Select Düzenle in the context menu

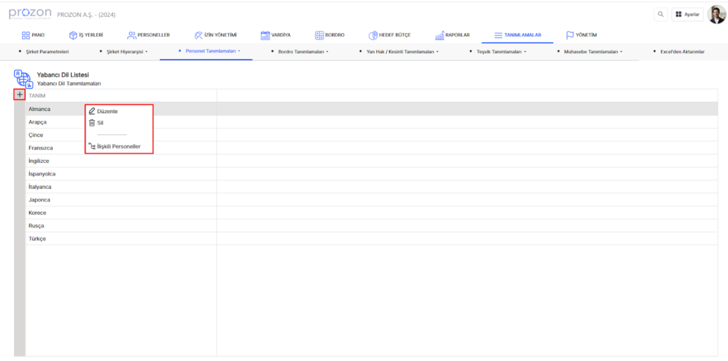(107, 112)
